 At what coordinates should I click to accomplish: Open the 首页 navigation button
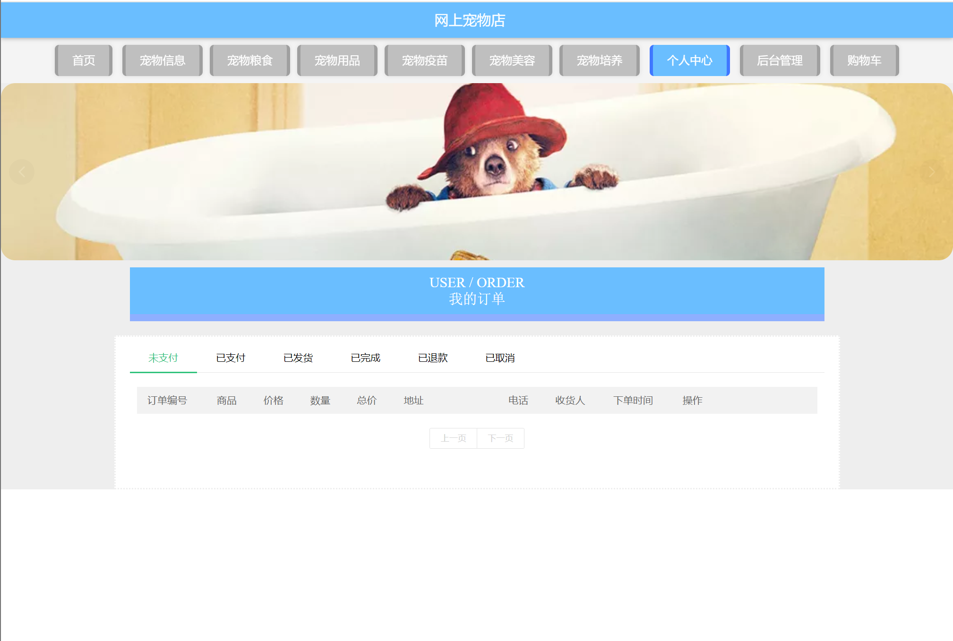(84, 60)
